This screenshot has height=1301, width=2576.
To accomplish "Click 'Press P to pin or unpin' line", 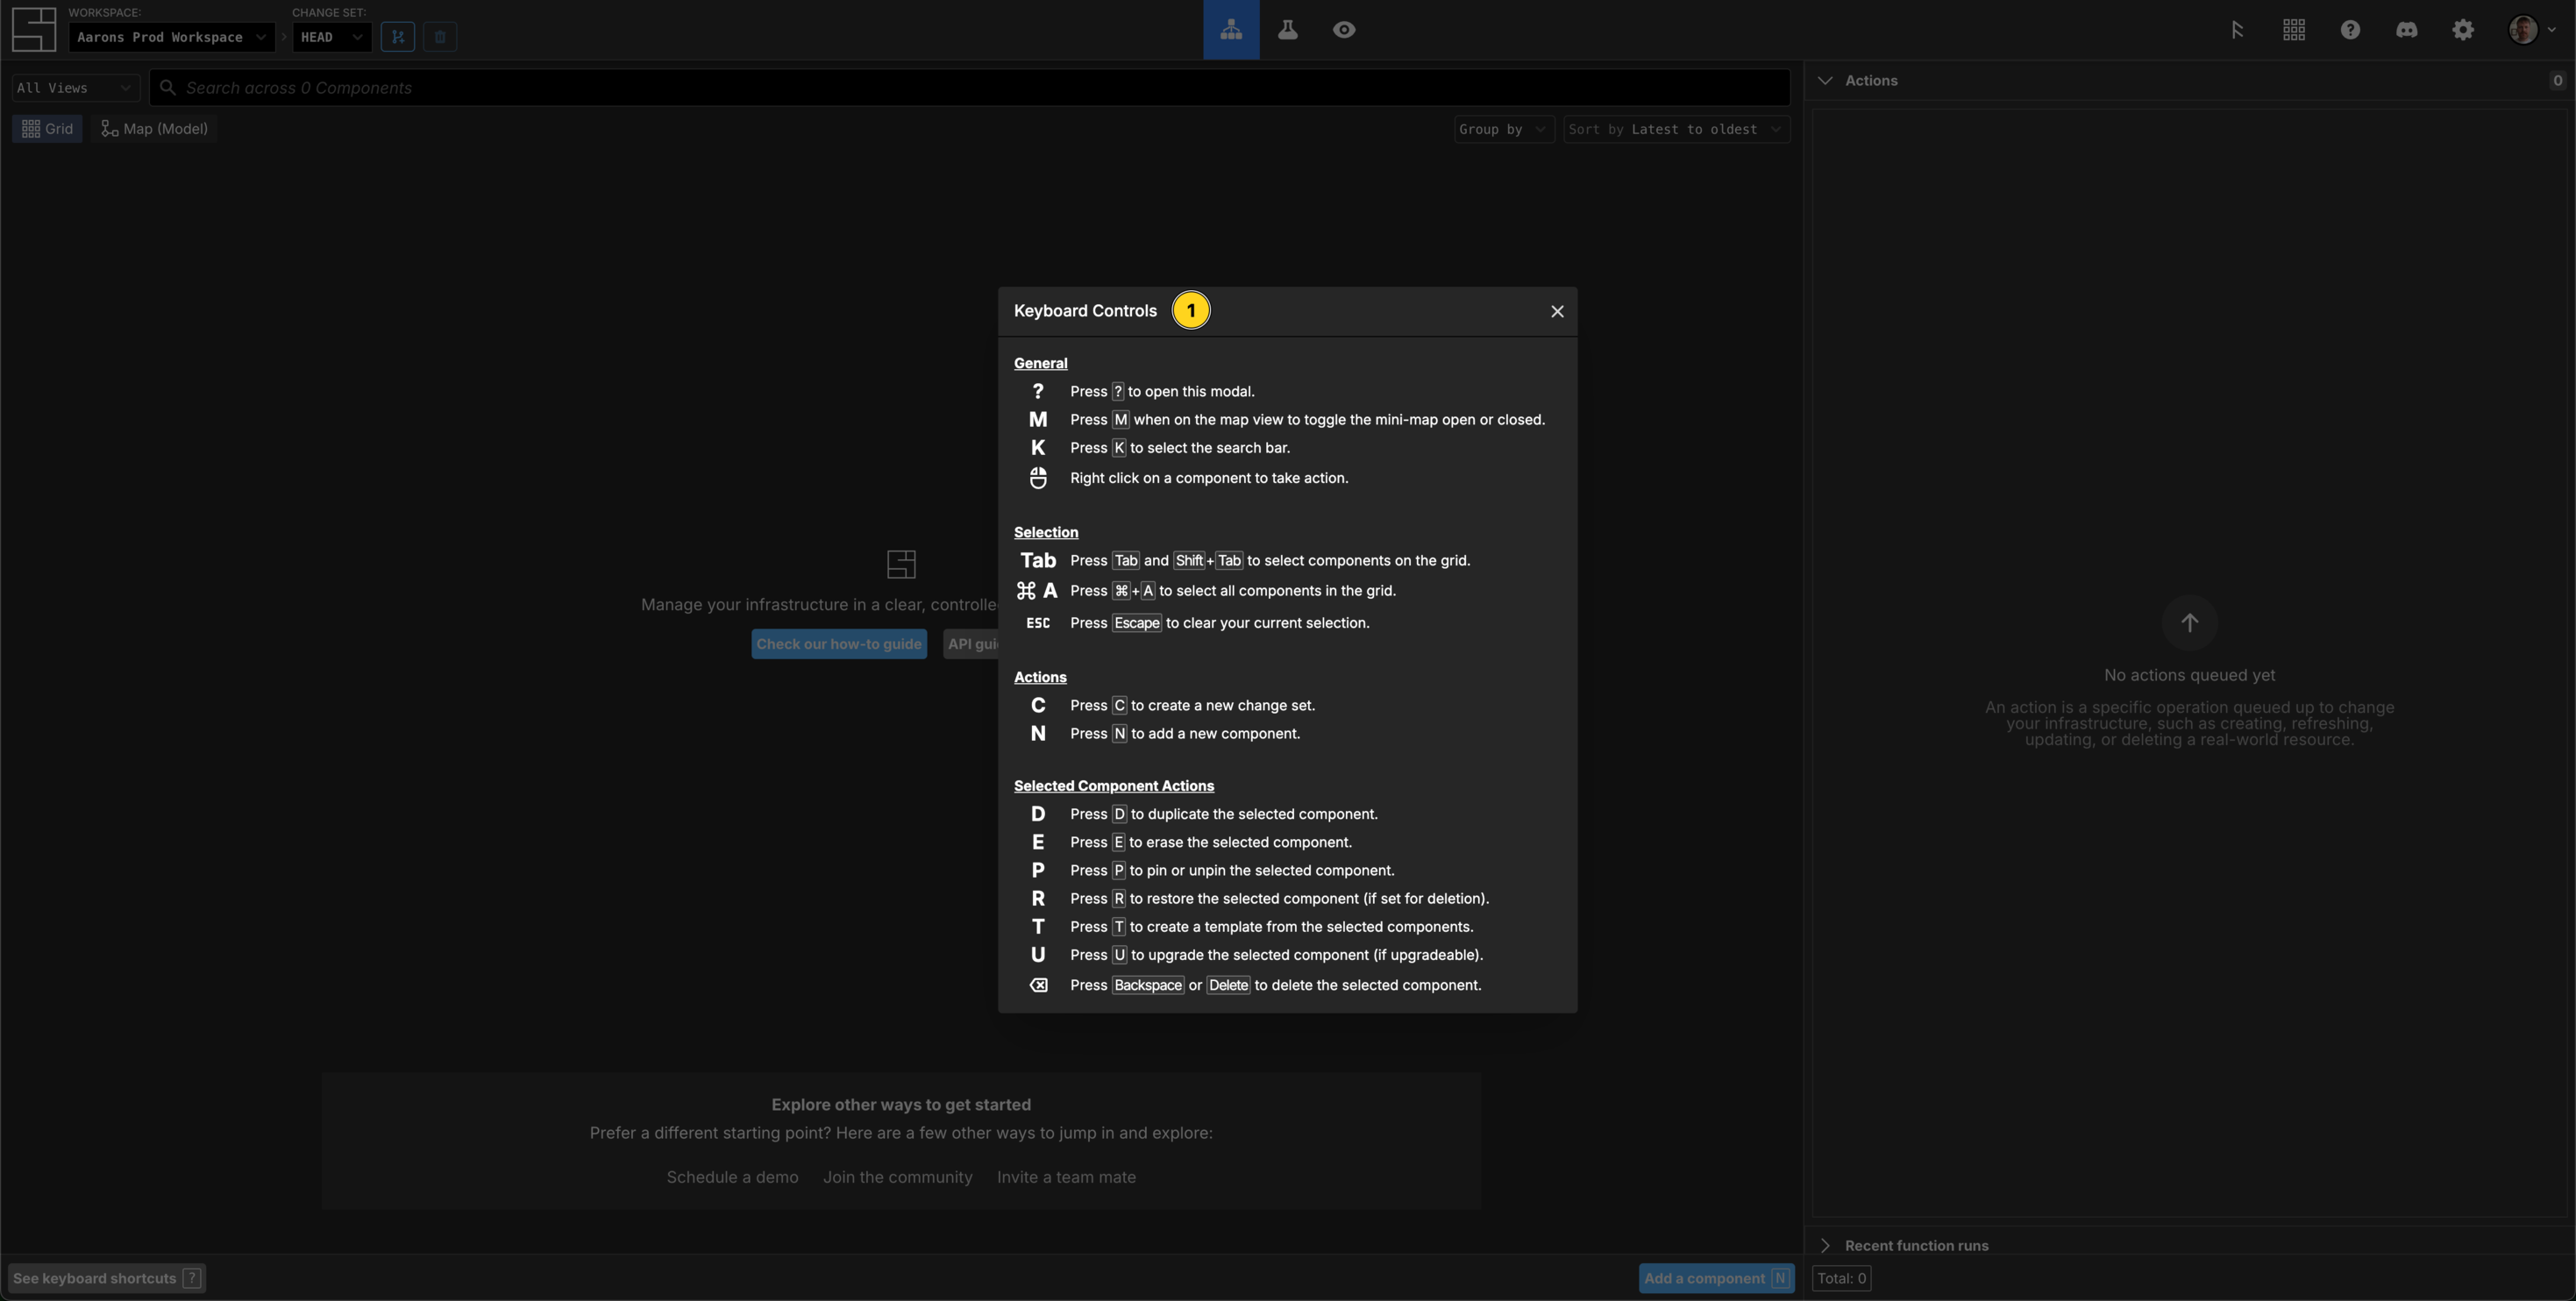I will [x=1232, y=870].
